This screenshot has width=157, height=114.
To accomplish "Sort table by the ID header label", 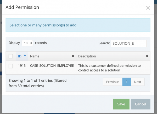I will (20, 56).
